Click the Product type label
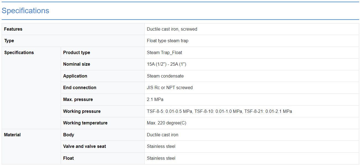The width and height of the screenshot is (360, 165). point(76,52)
